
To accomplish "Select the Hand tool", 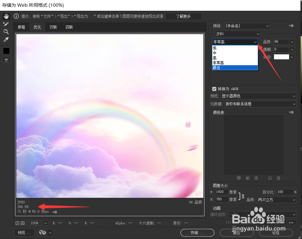I will point(6,16).
